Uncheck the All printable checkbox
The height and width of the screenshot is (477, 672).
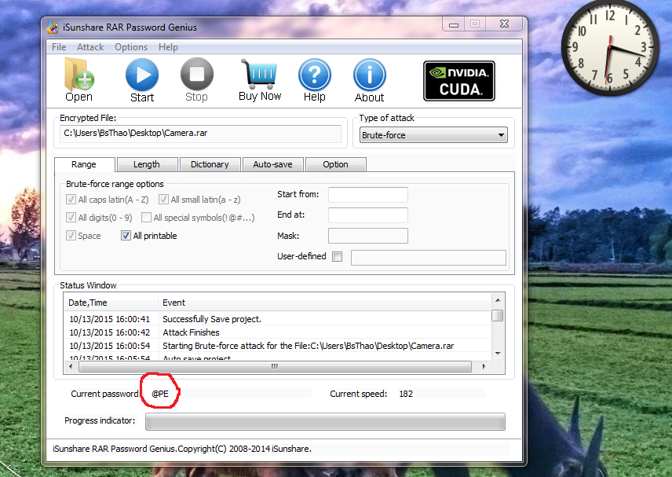[126, 236]
